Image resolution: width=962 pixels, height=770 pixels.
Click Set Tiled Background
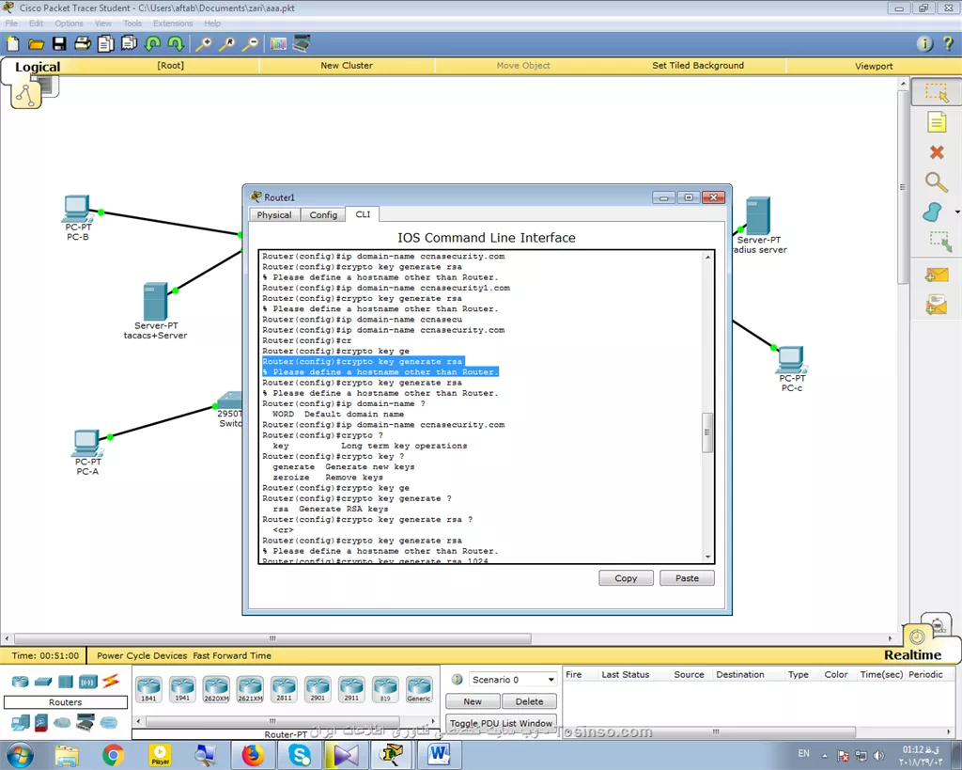point(698,65)
